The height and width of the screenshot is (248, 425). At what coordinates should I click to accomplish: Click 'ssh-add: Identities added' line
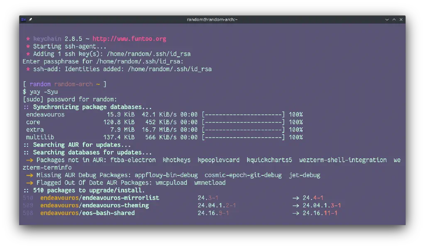click(122, 69)
